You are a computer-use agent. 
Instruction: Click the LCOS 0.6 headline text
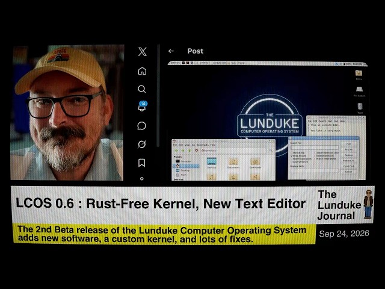tap(161, 204)
